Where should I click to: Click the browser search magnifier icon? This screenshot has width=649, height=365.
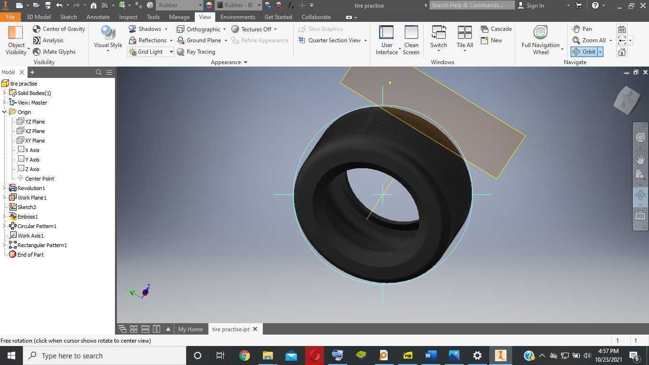coord(99,72)
